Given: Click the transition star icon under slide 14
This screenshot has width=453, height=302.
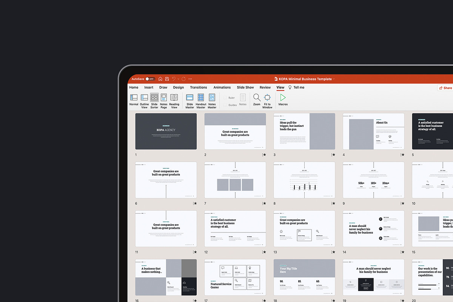Looking at the screenshot, I should [x=402, y=252].
